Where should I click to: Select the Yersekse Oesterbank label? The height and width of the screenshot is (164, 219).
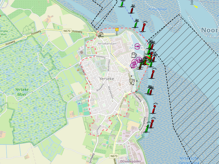pyautogui.click(x=189, y=160)
